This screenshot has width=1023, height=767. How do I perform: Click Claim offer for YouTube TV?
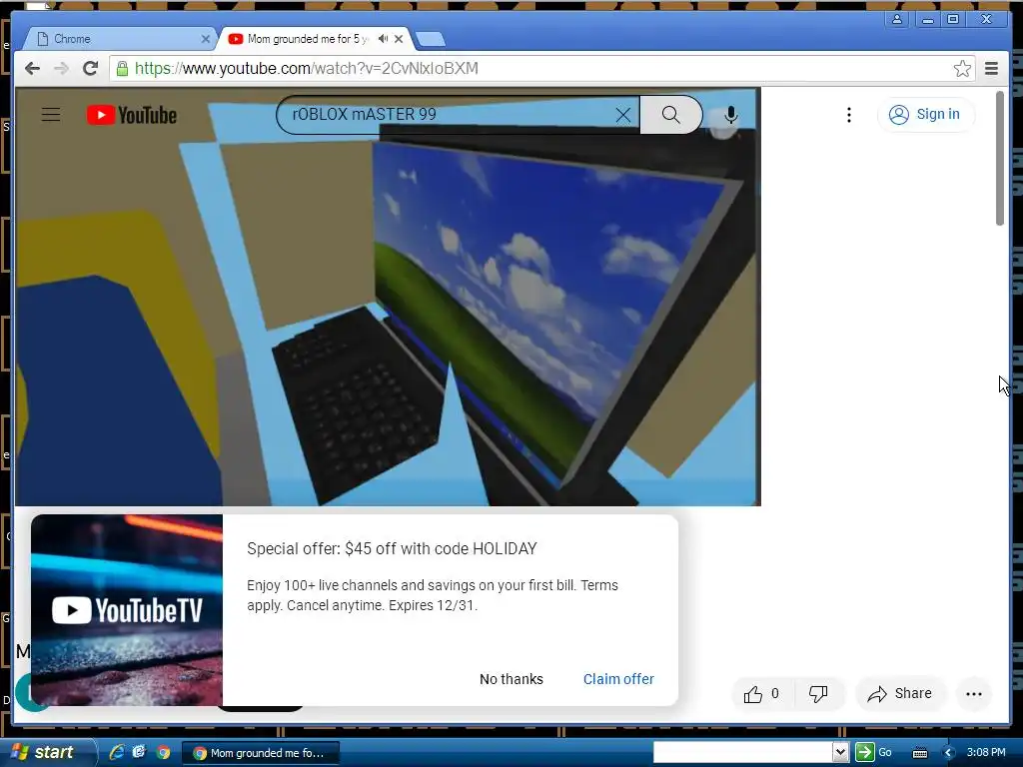(618, 679)
